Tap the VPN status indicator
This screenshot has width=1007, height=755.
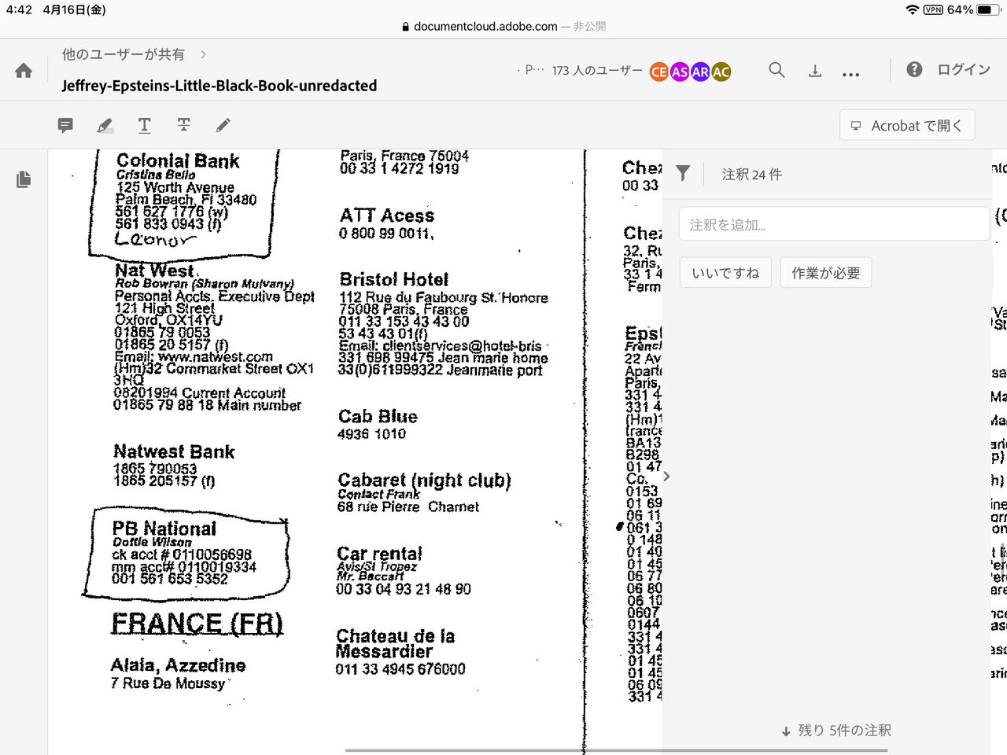pos(933,9)
